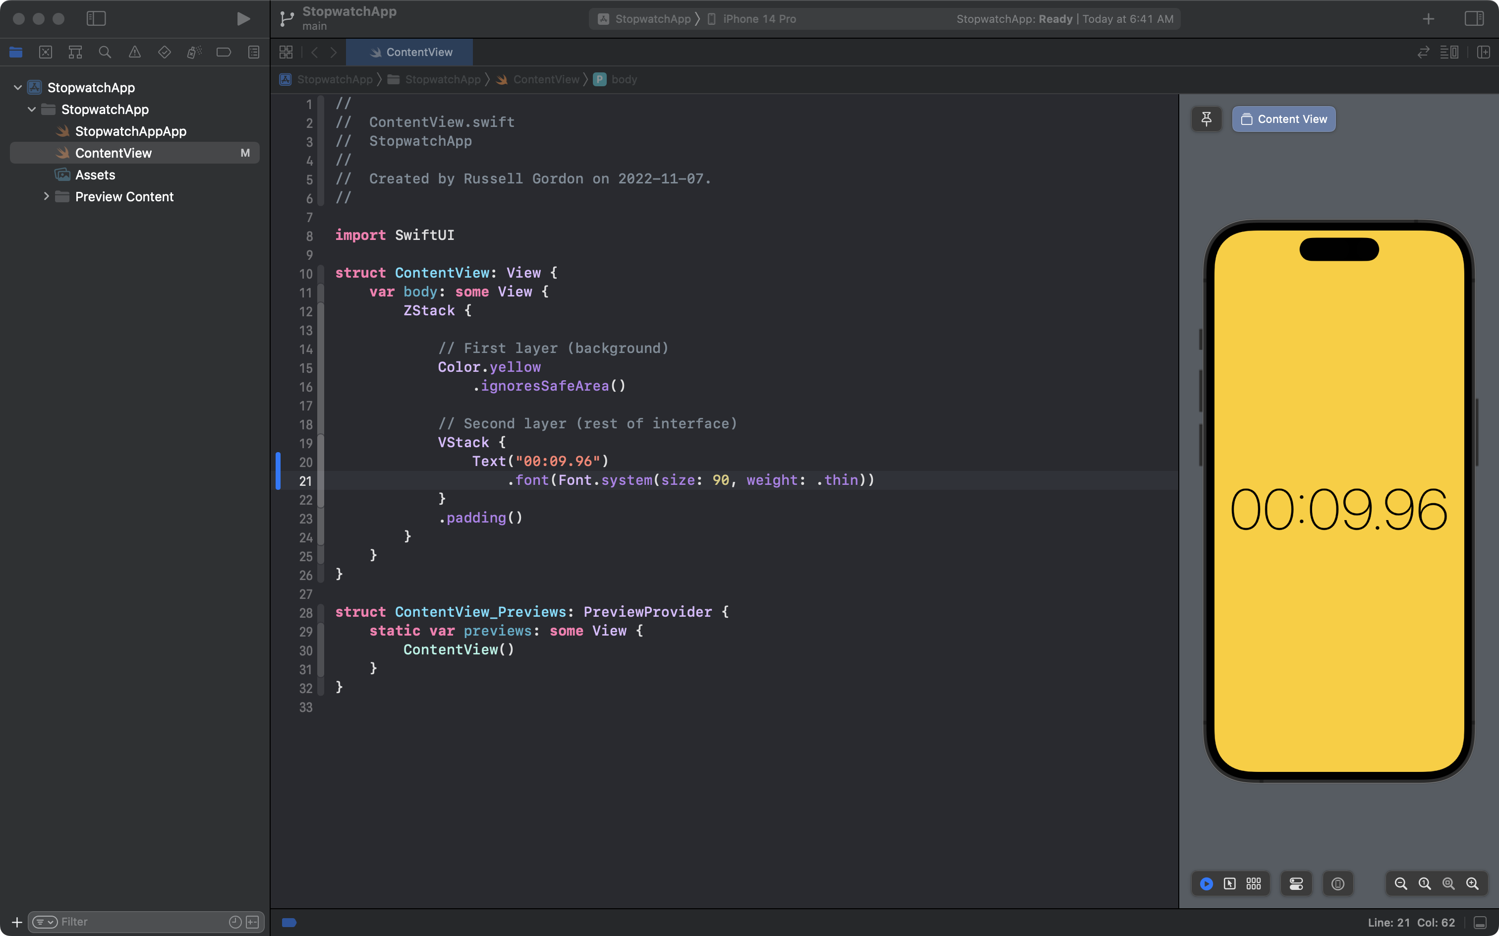Screen dimensions: 1499x936
Task: Pin the preview with the pin icon
Action: pyautogui.click(x=1206, y=119)
